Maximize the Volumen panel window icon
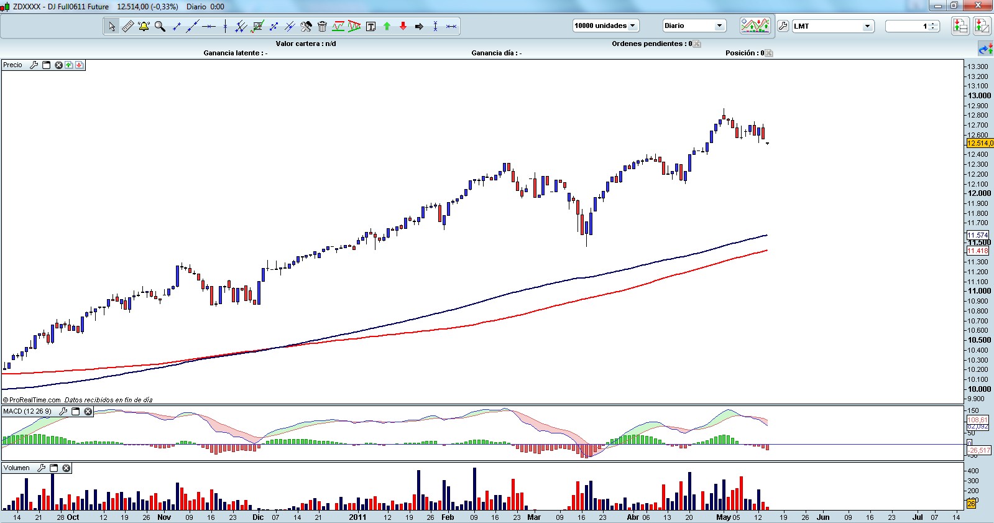Viewport: 994px width, 523px height. (53, 468)
